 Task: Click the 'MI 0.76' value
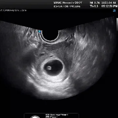coord(95,3)
